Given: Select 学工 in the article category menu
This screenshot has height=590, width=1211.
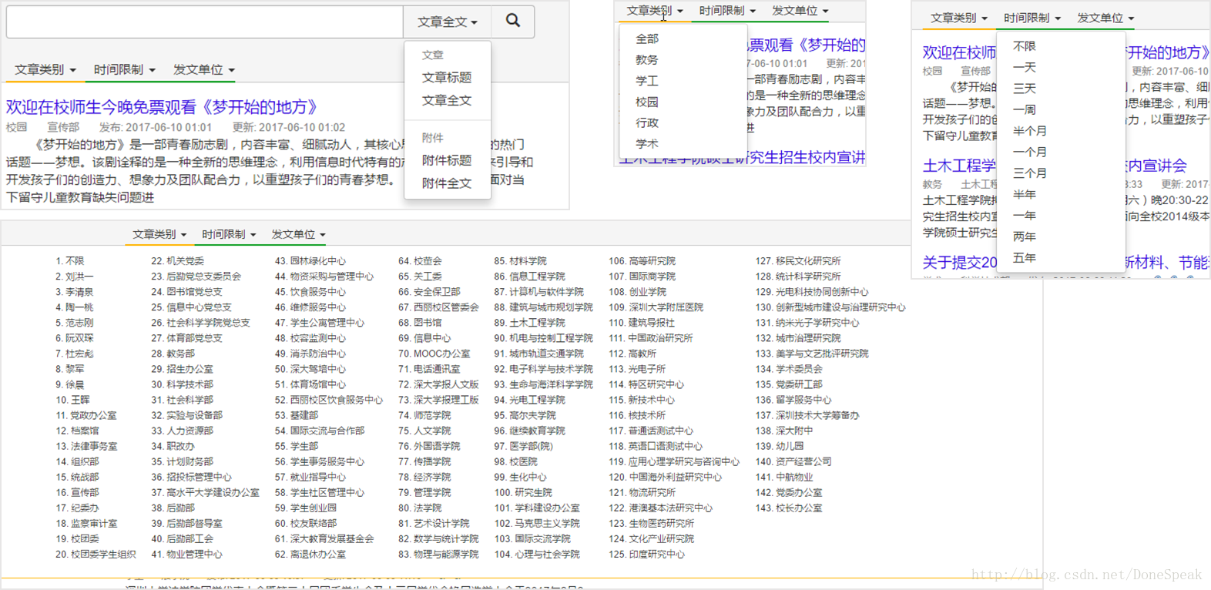Looking at the screenshot, I should 647,80.
